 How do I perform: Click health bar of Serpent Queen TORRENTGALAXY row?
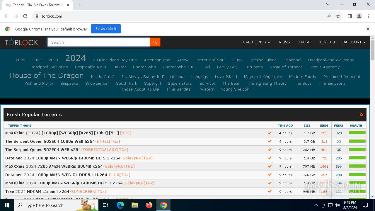[x=357, y=149]
